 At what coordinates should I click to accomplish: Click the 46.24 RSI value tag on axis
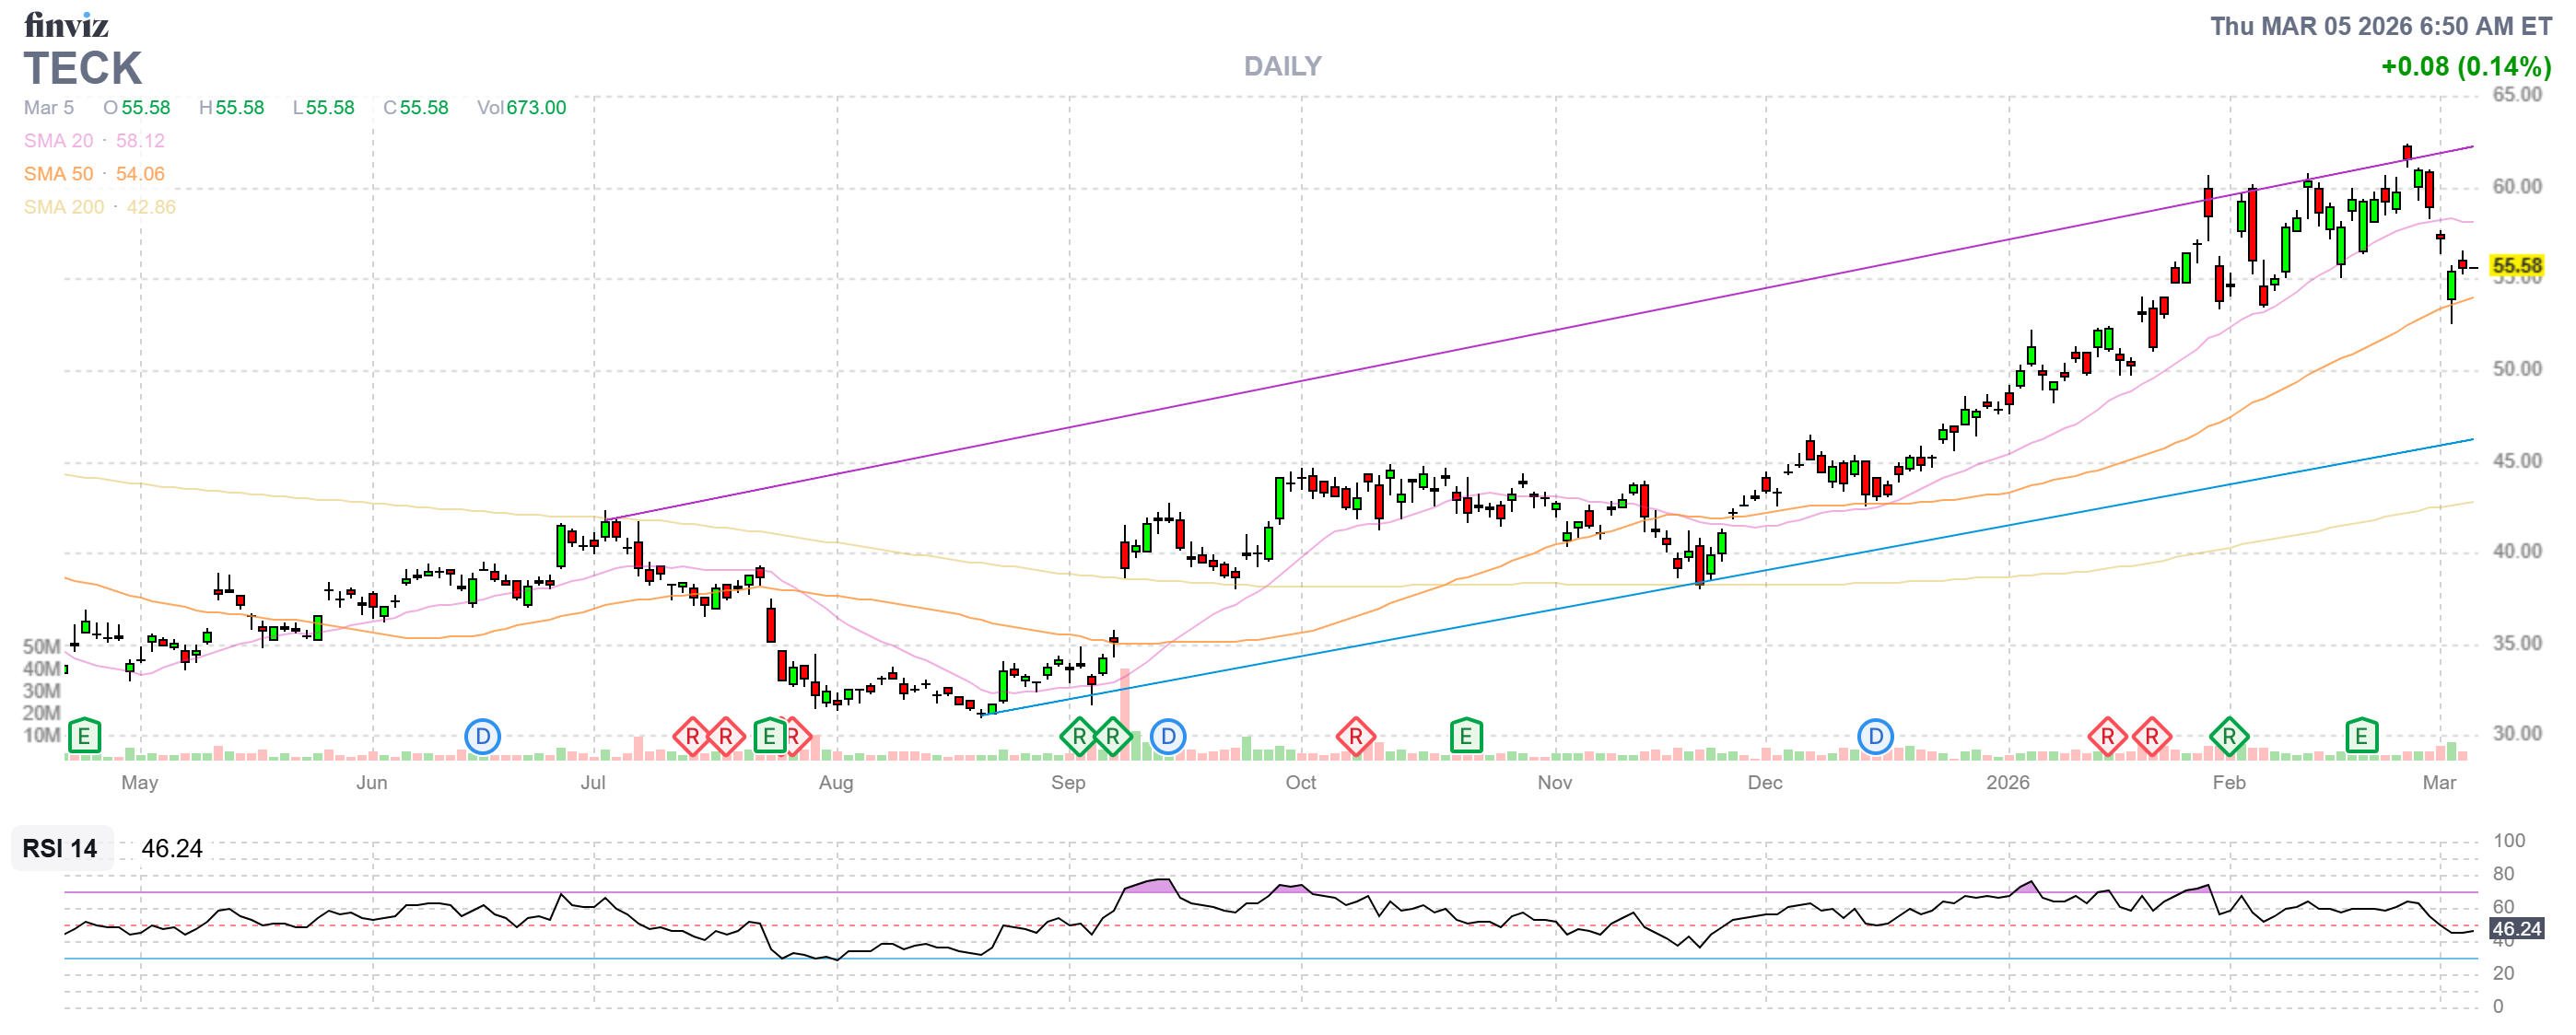pyautogui.click(x=2516, y=929)
